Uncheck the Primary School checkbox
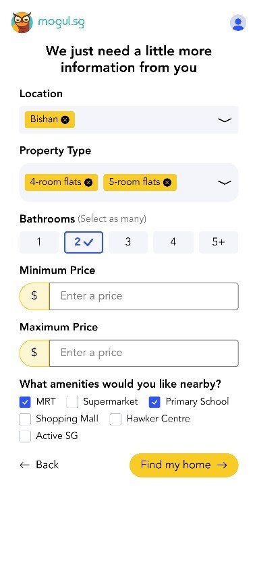Screen dimensions: 257x584 tap(154, 402)
